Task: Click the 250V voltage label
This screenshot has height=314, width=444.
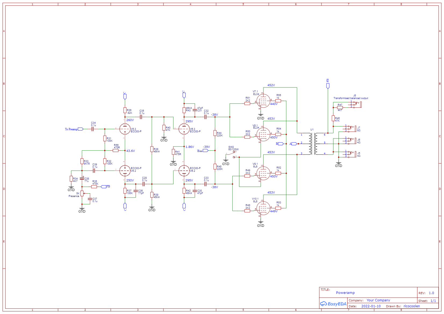Action: (130, 180)
